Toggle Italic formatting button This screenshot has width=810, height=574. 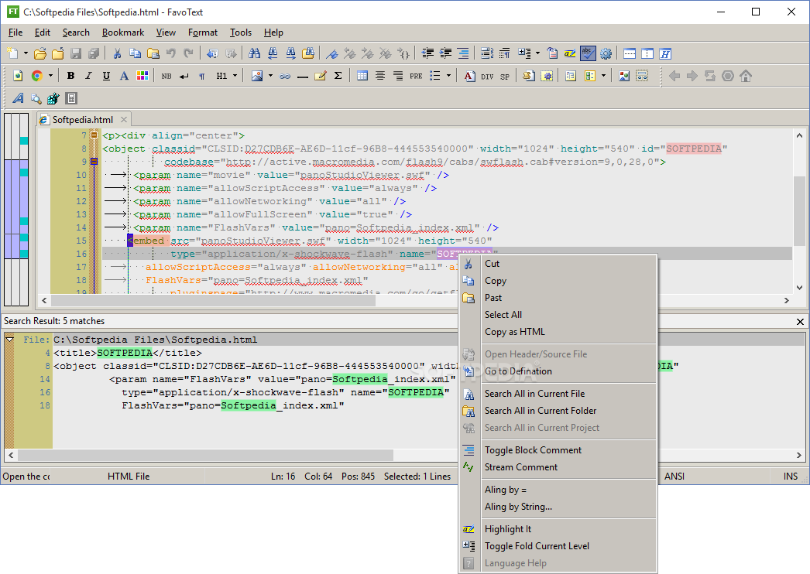click(x=88, y=76)
